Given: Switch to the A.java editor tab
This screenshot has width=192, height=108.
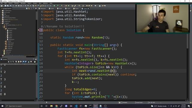Looking at the screenshot, I should click(x=51, y=8).
